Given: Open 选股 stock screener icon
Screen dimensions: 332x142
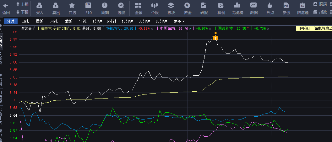Looking at the screenshot, I should point(121,6).
